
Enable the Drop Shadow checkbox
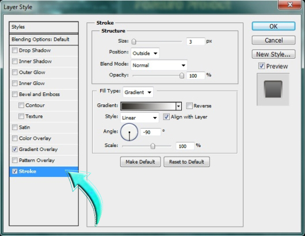(x=15, y=51)
